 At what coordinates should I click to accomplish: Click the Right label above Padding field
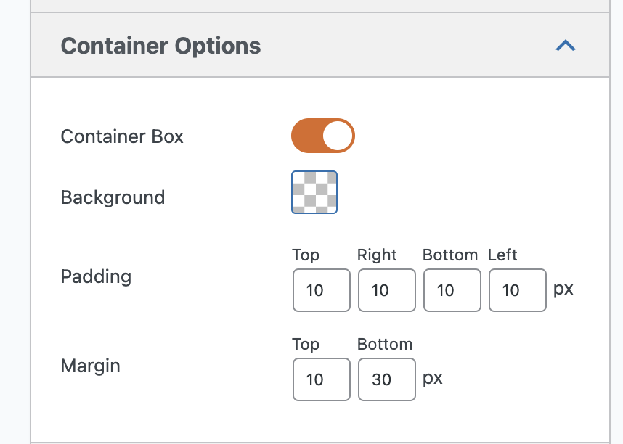(377, 255)
